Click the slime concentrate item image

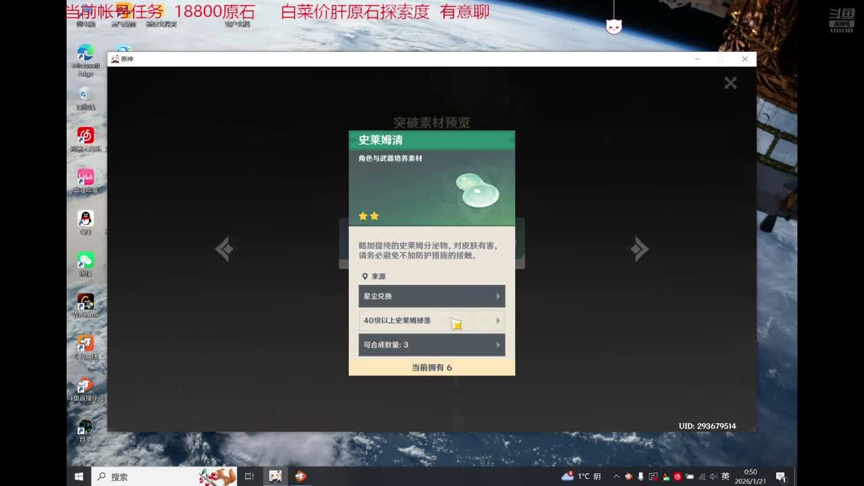(x=477, y=190)
